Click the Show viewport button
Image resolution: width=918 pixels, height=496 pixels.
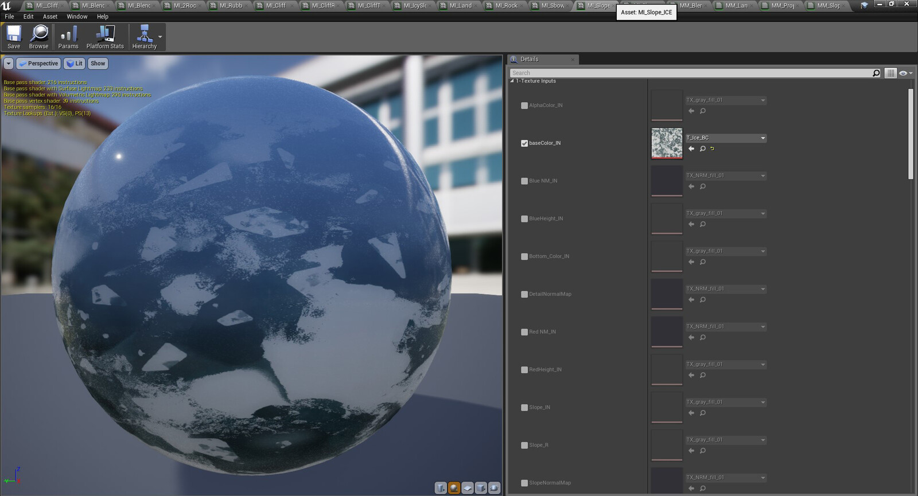pos(98,64)
